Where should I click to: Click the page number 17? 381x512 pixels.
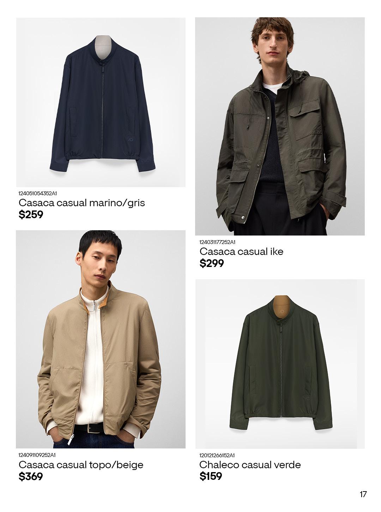[x=363, y=494]
